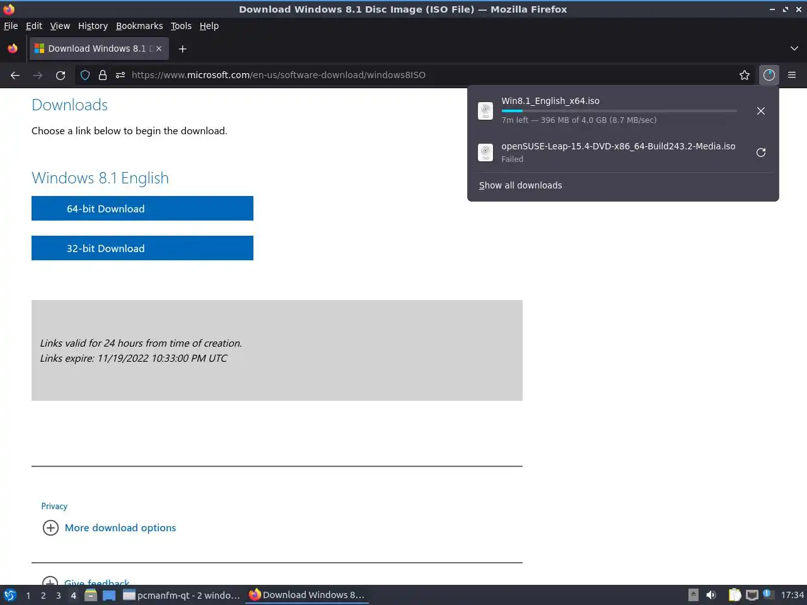Click the 17:34 panel clock
Image resolution: width=807 pixels, height=605 pixels.
click(792, 595)
